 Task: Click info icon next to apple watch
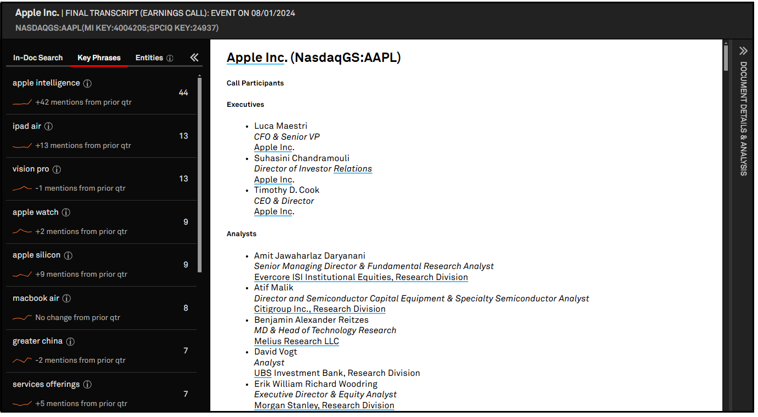pyautogui.click(x=66, y=213)
